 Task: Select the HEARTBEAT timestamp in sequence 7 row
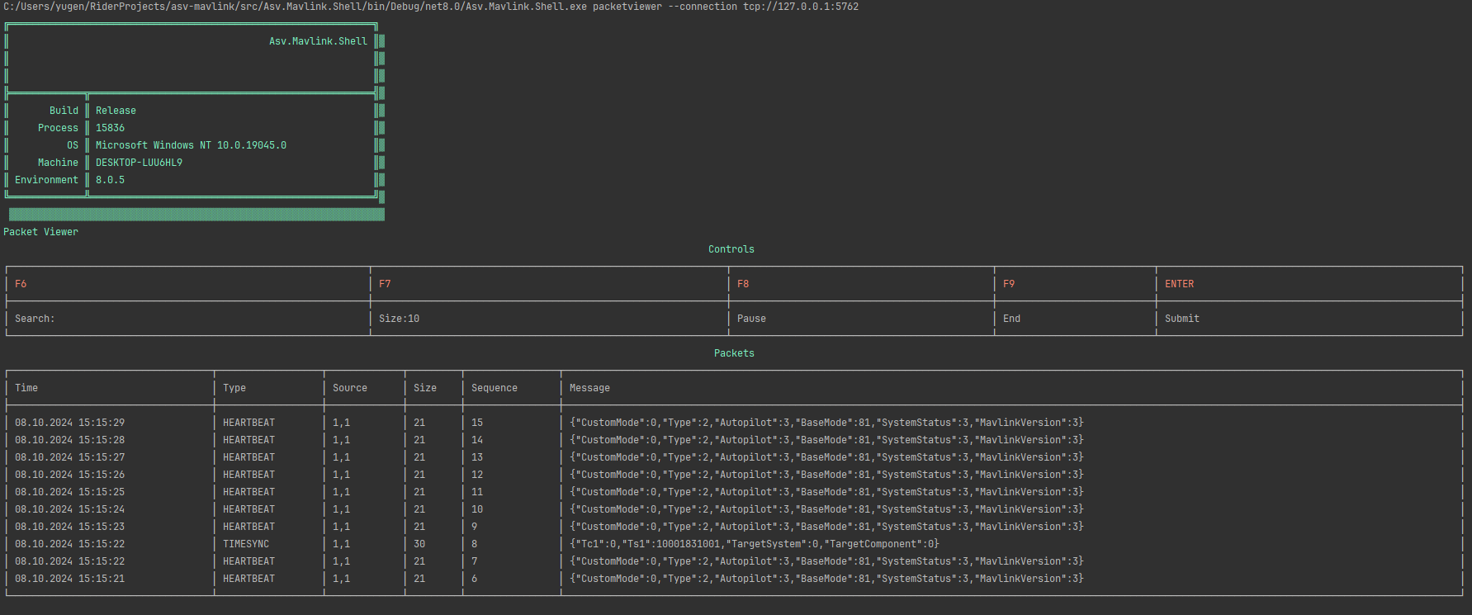tap(69, 561)
